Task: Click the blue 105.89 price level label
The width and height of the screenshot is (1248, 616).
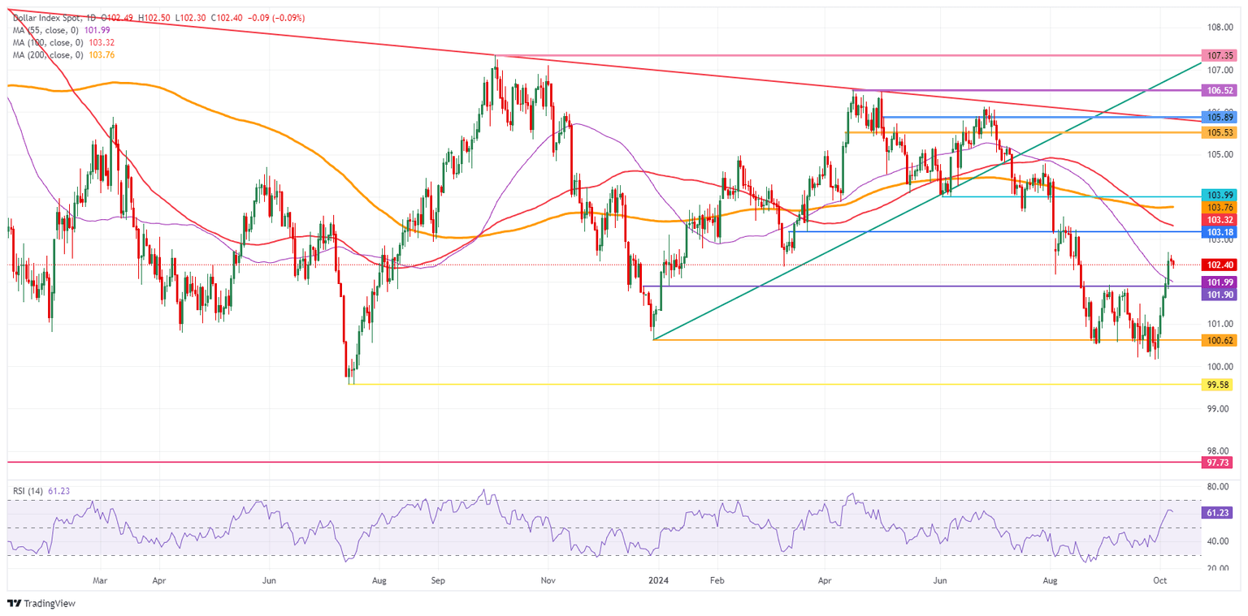Action: click(1217, 118)
